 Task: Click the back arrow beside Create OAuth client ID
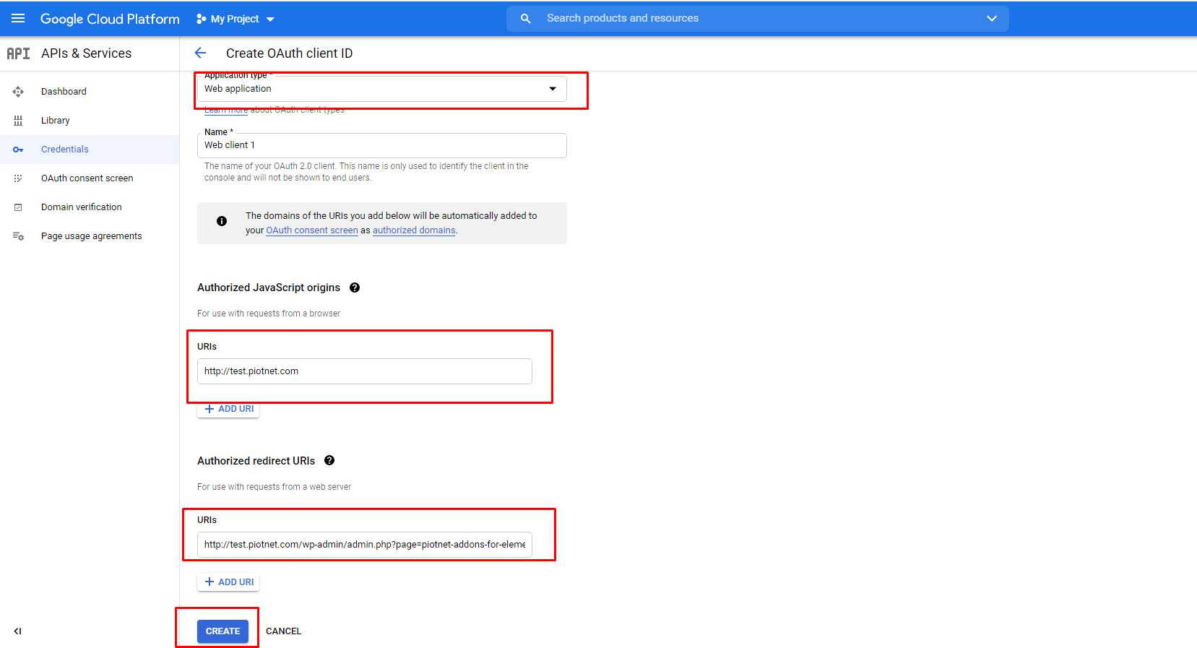point(200,53)
